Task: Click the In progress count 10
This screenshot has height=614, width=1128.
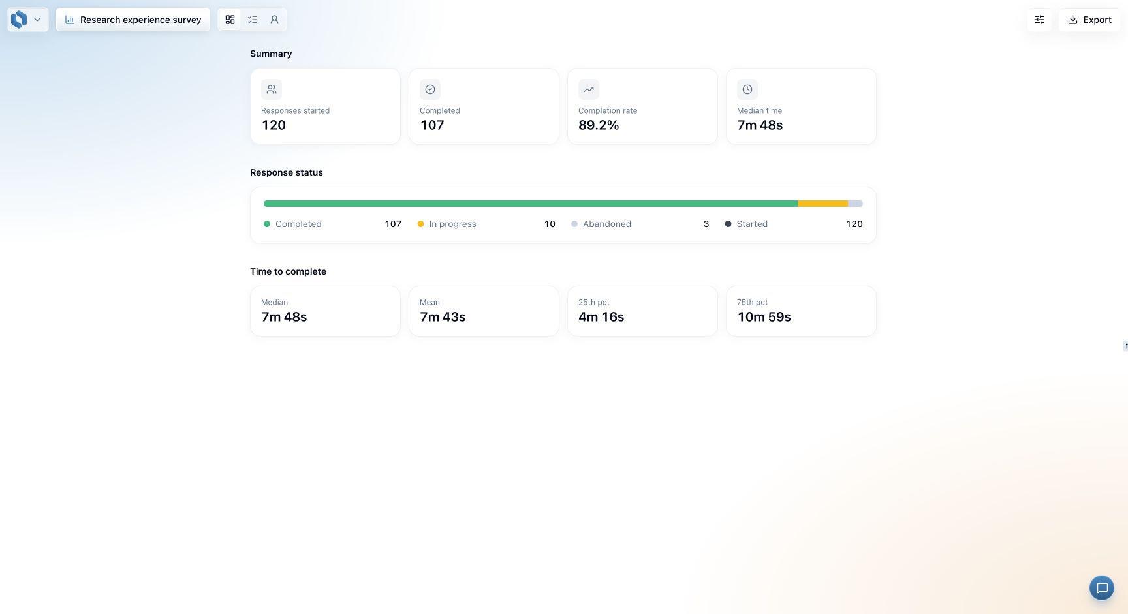Action: point(550,224)
